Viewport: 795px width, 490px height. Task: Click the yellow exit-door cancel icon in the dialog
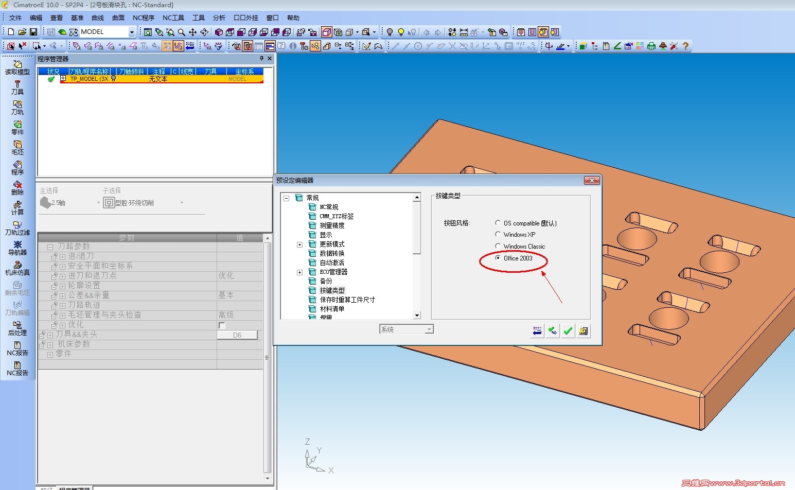(583, 331)
